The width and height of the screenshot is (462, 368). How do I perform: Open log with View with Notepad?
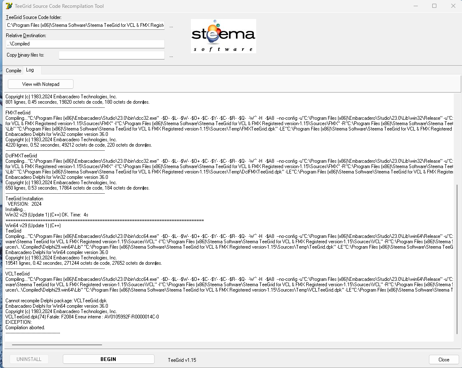coord(40,84)
